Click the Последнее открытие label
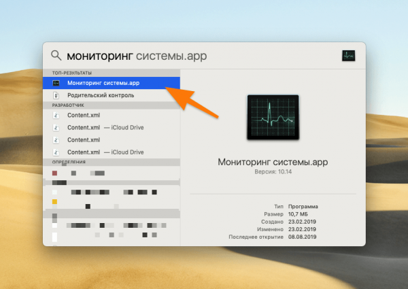The width and height of the screenshot is (408, 289). [256, 237]
